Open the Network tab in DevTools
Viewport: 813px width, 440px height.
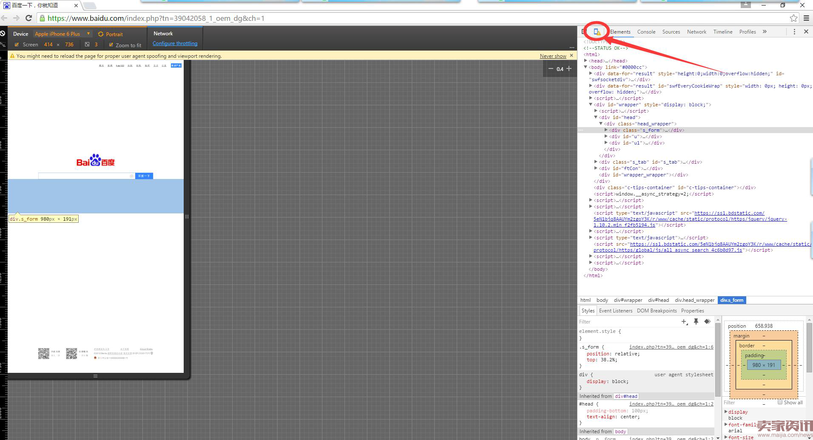(696, 32)
